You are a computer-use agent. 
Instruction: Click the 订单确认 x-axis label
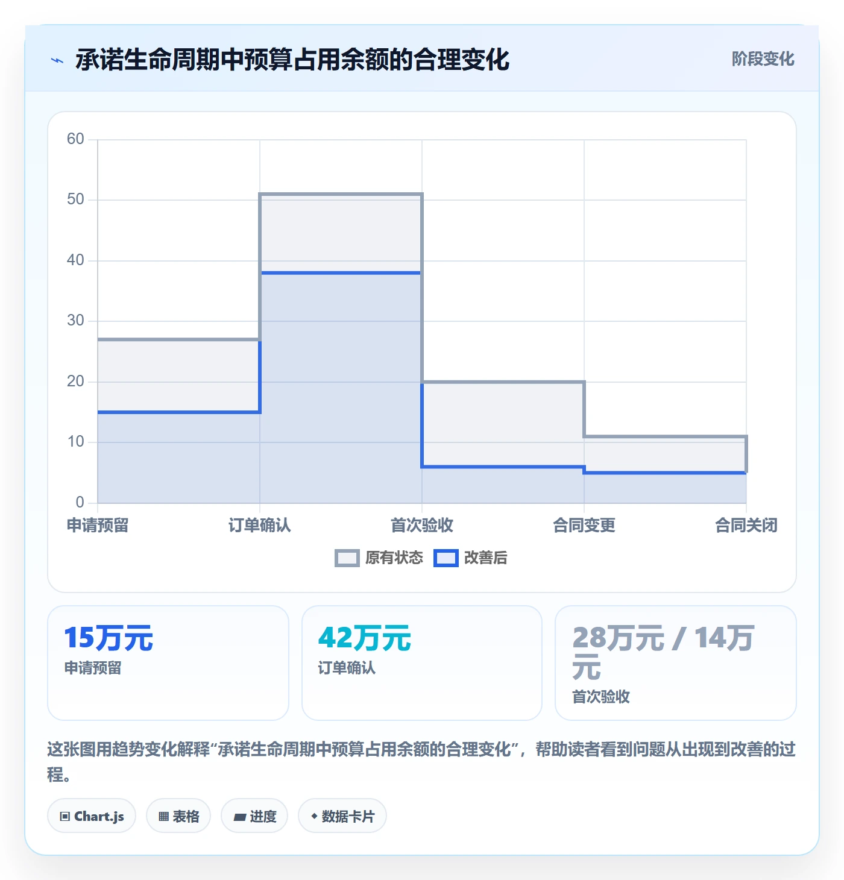tap(260, 526)
